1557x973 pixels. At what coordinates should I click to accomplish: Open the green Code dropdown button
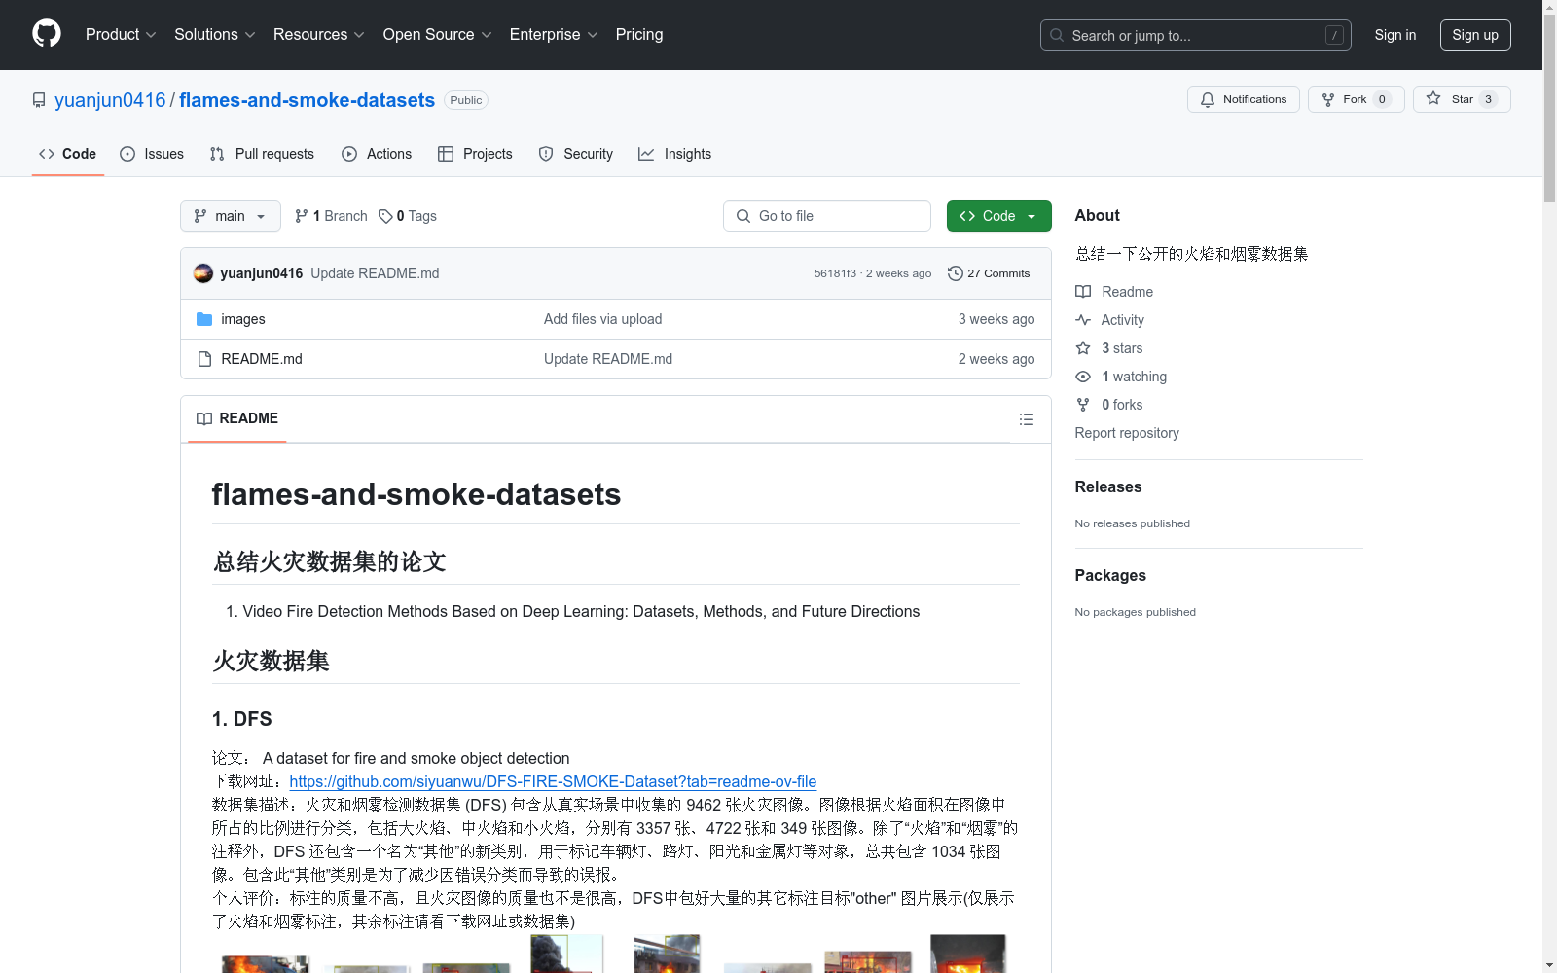coord(999,216)
